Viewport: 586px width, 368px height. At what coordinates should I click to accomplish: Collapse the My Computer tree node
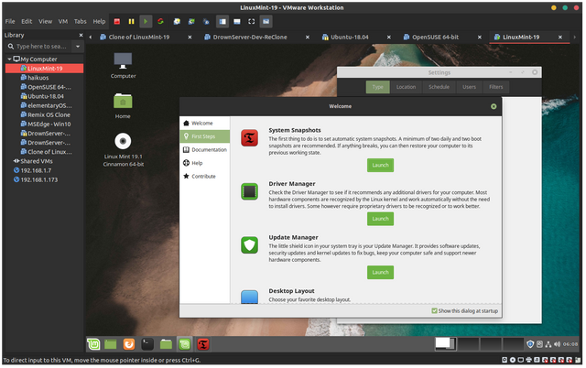point(9,59)
